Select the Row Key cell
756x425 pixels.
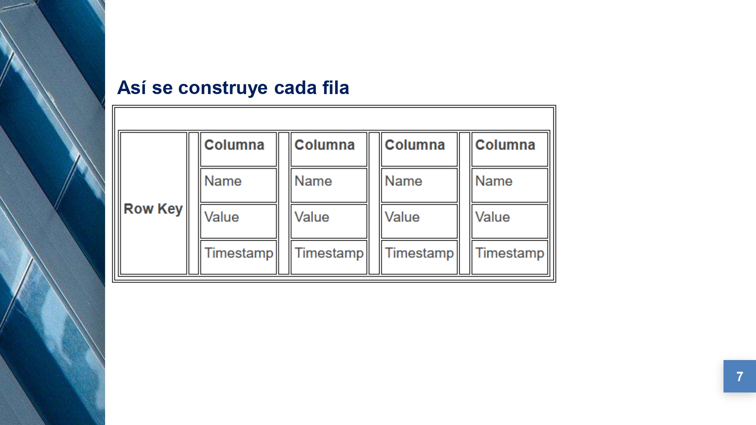click(153, 203)
